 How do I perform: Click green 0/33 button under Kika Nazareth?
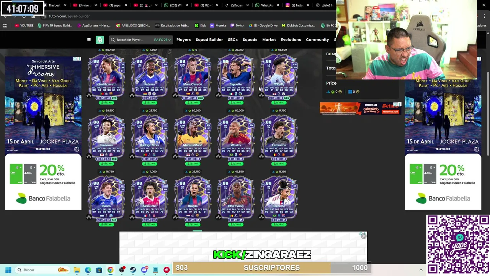click(x=106, y=103)
